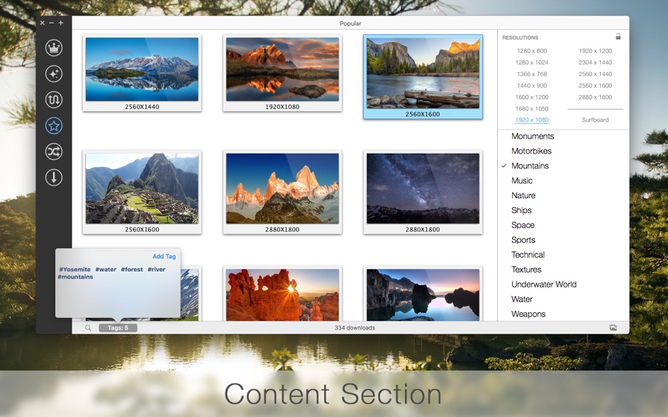The height and width of the screenshot is (417, 668).
Task: Choose the 1280 x 800 resolution
Action: 532,51
